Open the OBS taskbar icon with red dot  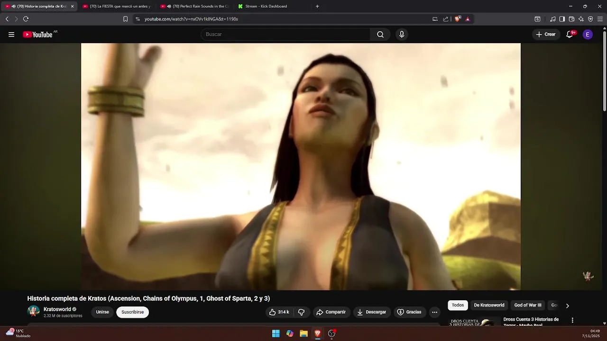click(332, 333)
